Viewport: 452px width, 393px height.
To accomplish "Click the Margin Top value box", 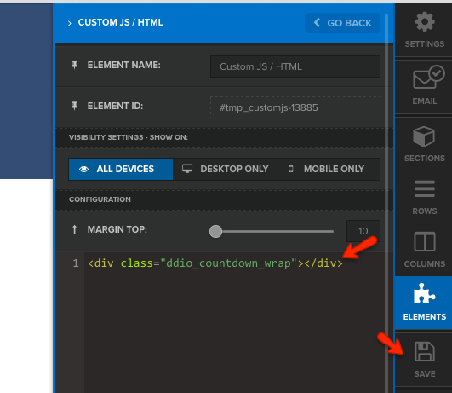I will [363, 231].
